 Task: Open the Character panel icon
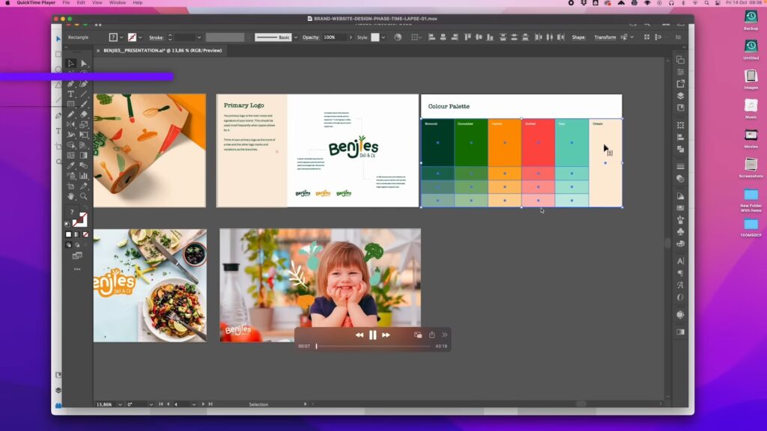tap(680, 261)
